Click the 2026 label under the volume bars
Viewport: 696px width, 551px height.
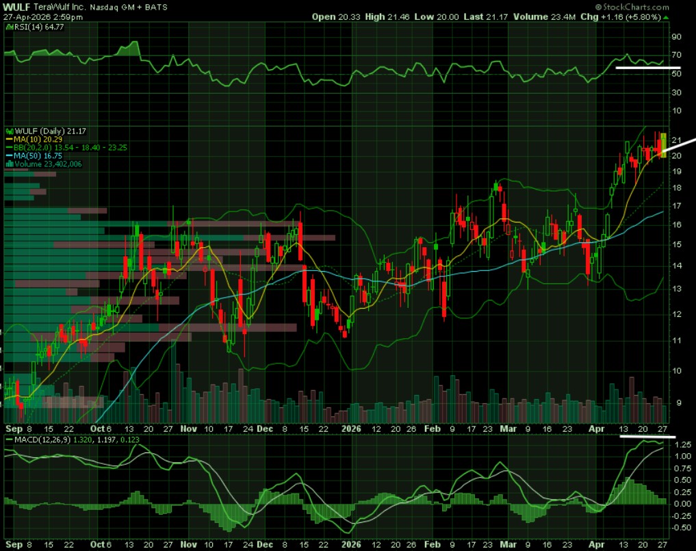coord(351,429)
